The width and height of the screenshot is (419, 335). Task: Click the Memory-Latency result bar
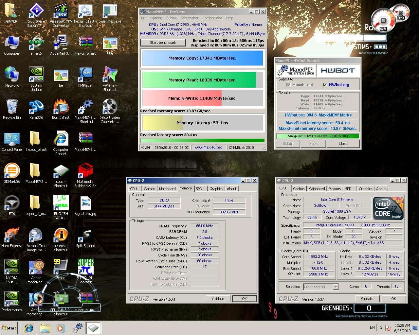click(202, 123)
